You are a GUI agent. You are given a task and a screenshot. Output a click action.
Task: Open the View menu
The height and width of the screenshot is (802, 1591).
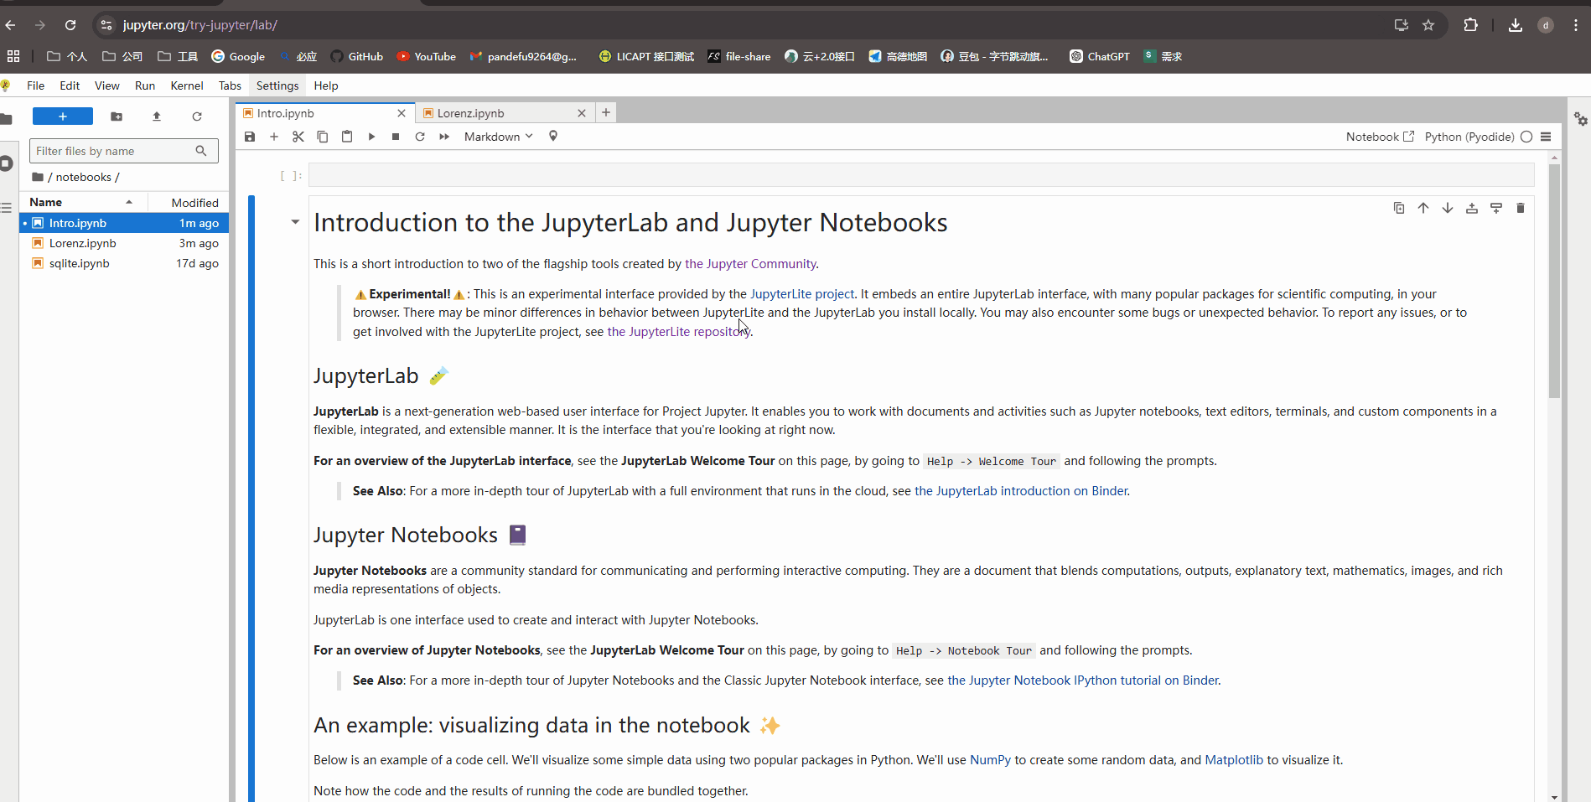107,85
